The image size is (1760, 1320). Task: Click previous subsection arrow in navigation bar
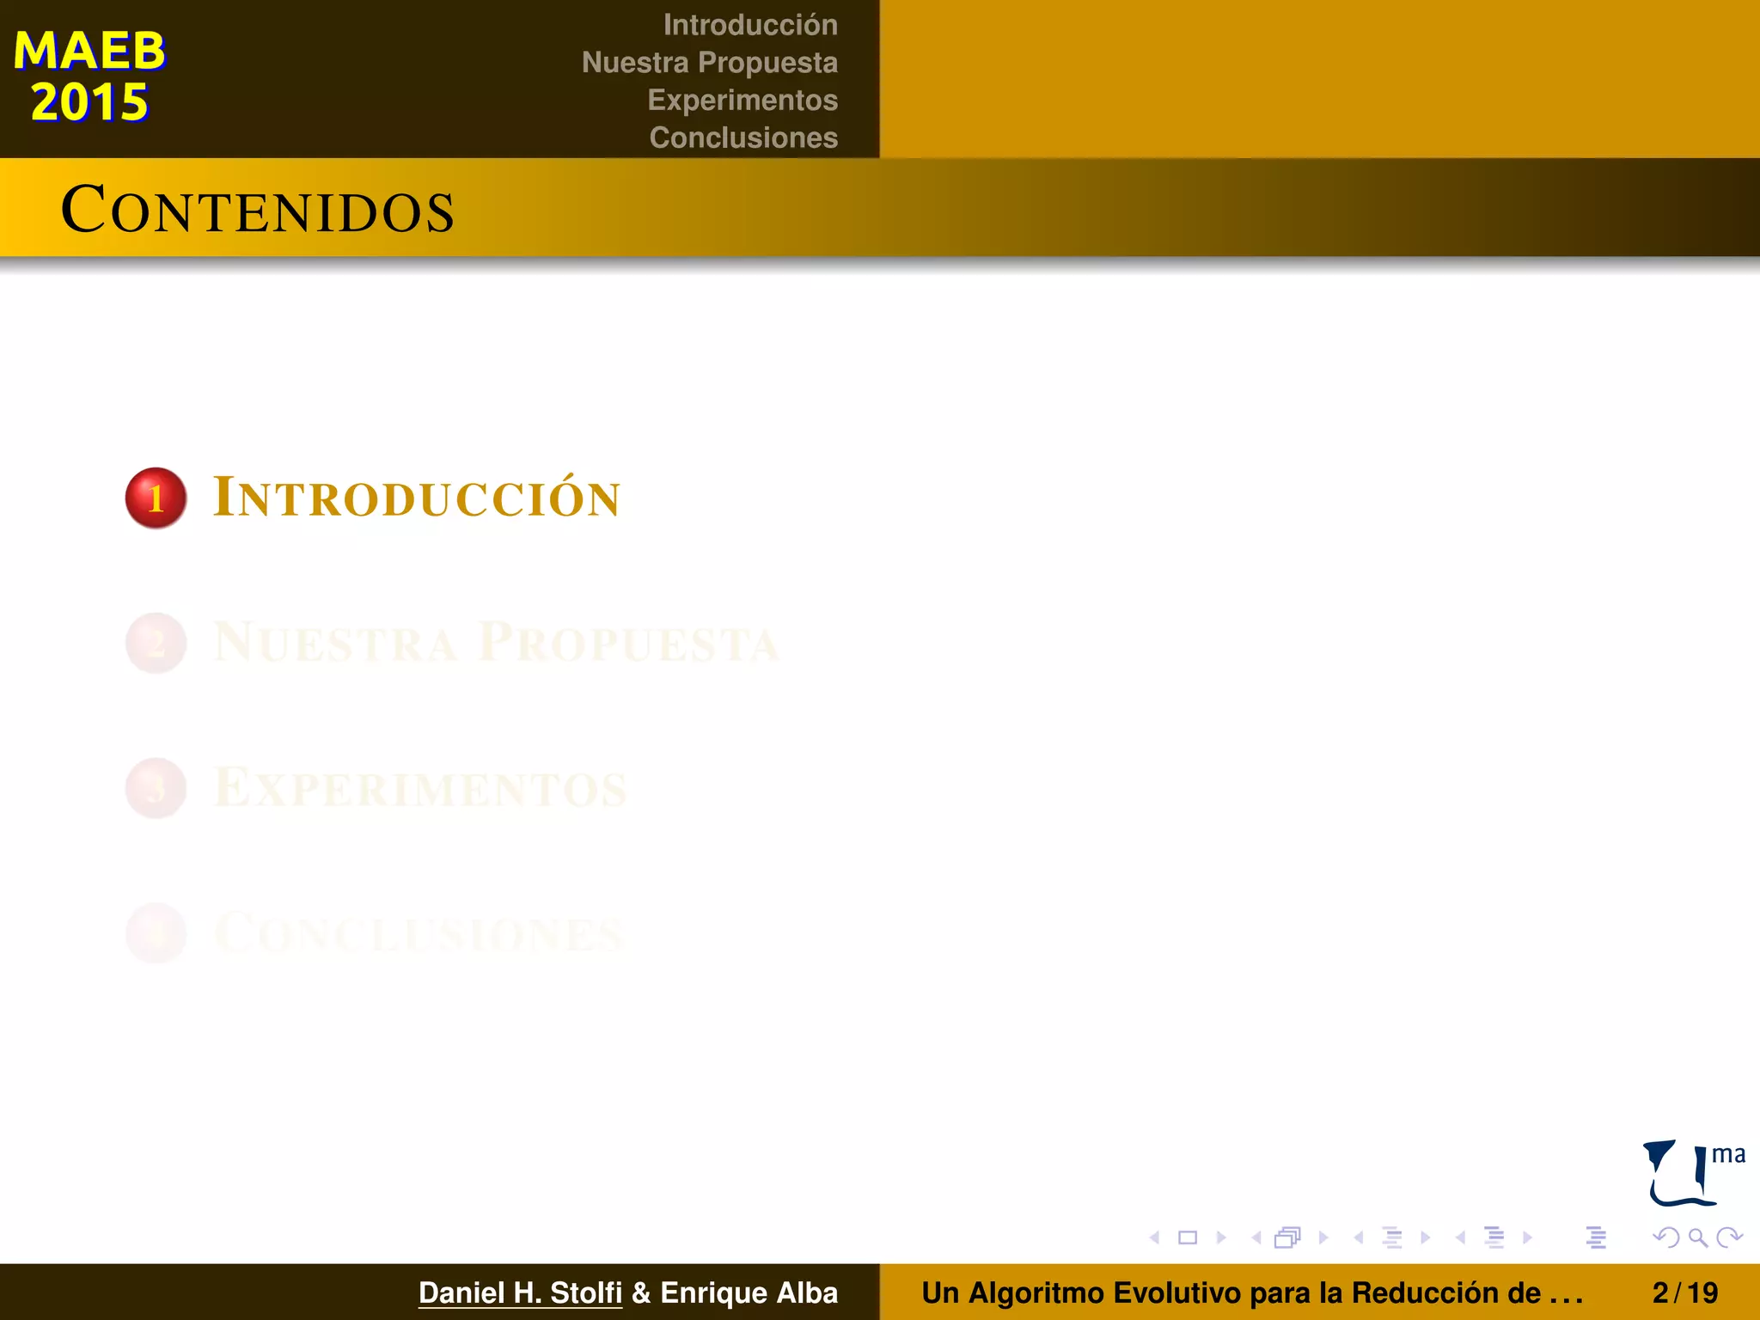click(1359, 1237)
